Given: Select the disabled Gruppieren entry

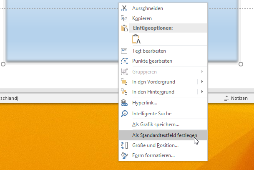Looking at the screenshot, I should click(x=163, y=72).
